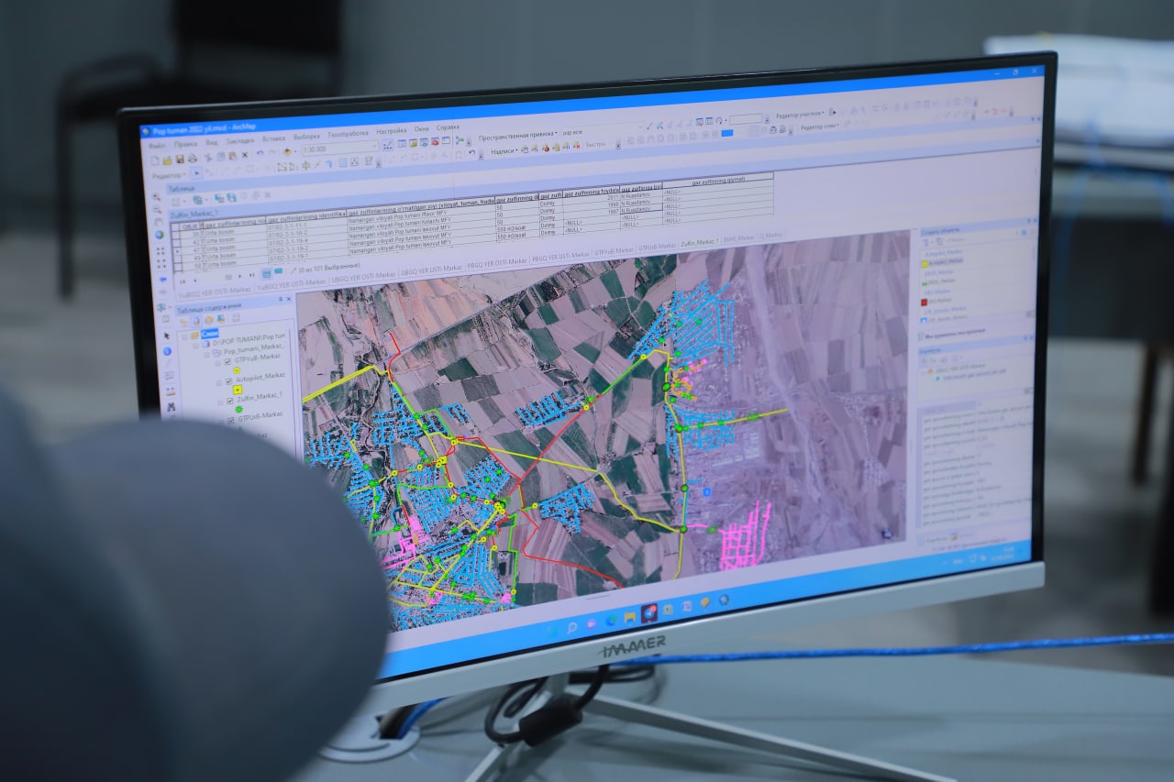Select the Zoom In tool in the left toolbar
This screenshot has height=782, width=1174.
[x=157, y=197]
